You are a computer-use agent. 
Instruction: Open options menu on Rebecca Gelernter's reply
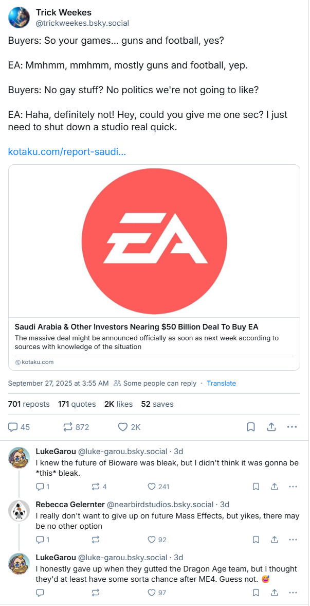pos(293,539)
